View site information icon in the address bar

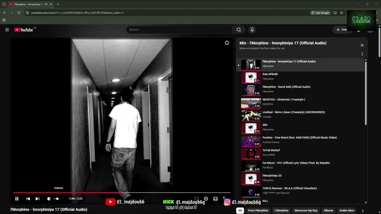click(x=27, y=13)
